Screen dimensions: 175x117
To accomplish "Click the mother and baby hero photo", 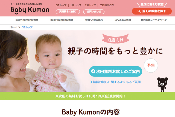I will [40, 61].
